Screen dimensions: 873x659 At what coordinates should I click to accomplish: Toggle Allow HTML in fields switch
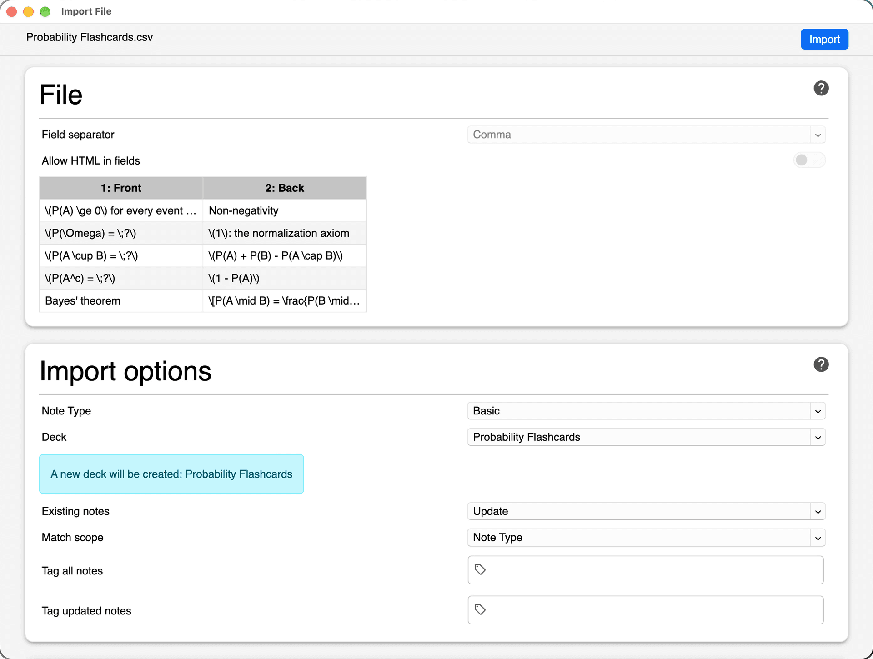[x=809, y=160]
